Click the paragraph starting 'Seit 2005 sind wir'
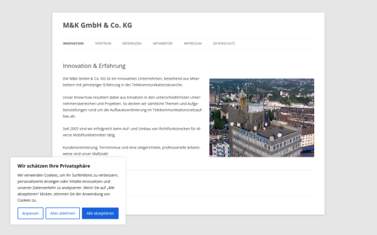This screenshot has width=377, height=235. (x=132, y=132)
